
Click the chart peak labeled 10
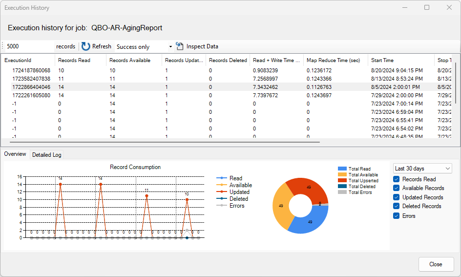click(187, 199)
